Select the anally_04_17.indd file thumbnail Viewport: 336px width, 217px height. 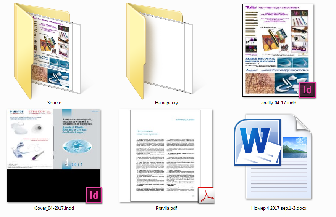(x=279, y=50)
